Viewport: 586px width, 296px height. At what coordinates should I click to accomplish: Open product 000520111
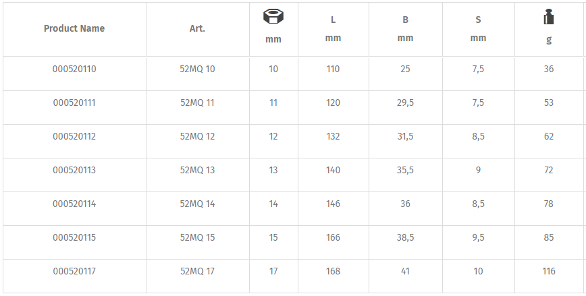click(x=74, y=102)
